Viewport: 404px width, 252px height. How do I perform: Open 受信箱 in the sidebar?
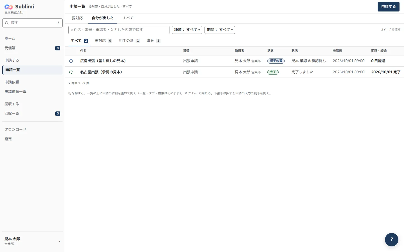click(x=32, y=48)
